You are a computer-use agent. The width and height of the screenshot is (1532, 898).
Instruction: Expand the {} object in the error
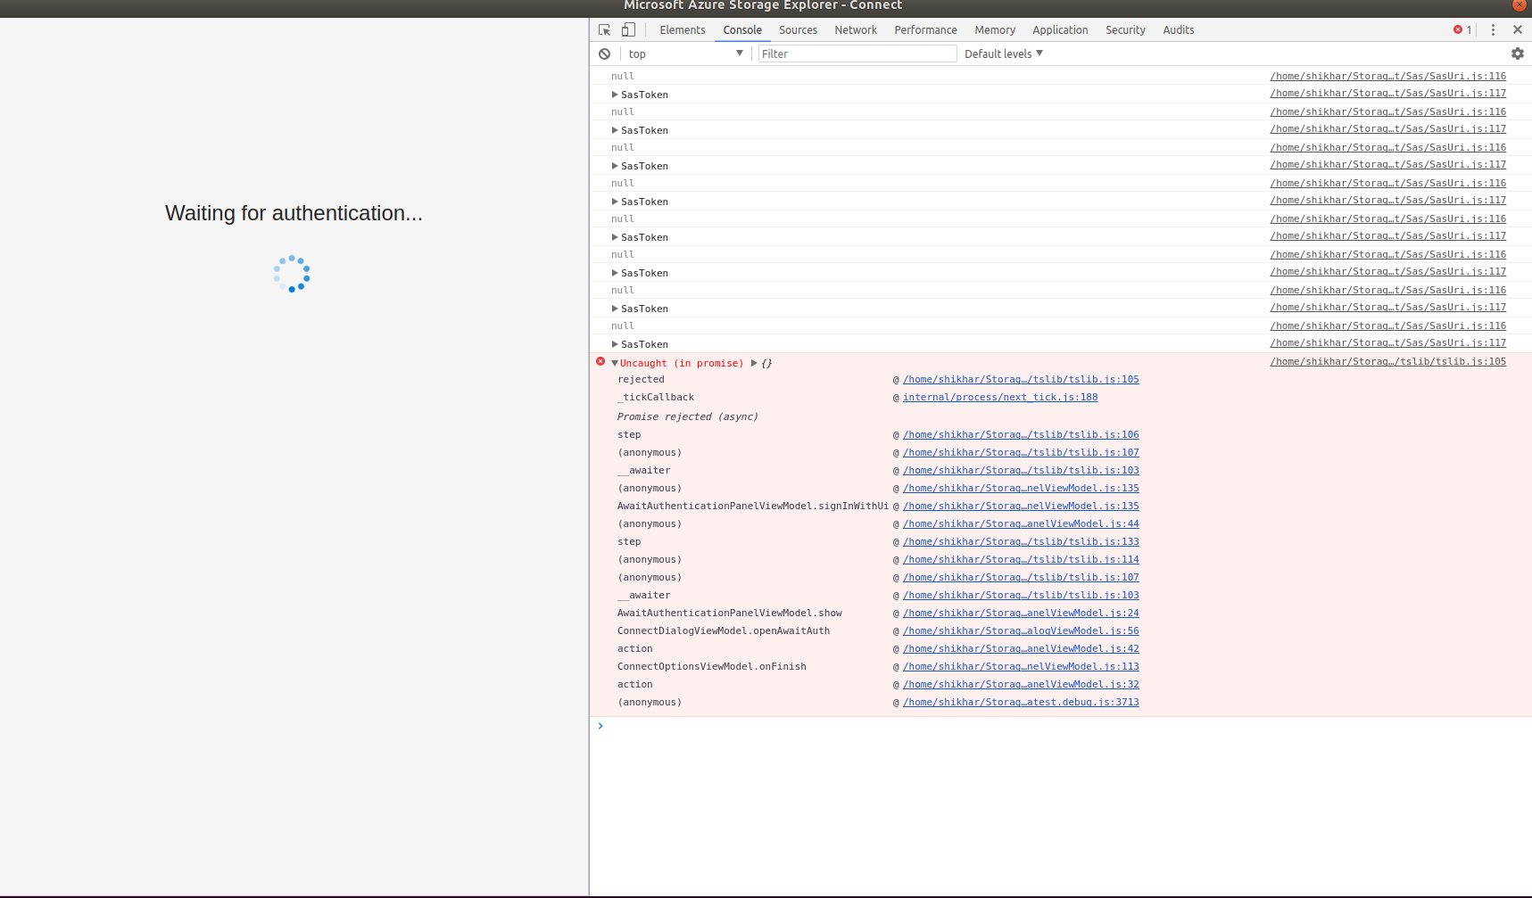tap(754, 363)
